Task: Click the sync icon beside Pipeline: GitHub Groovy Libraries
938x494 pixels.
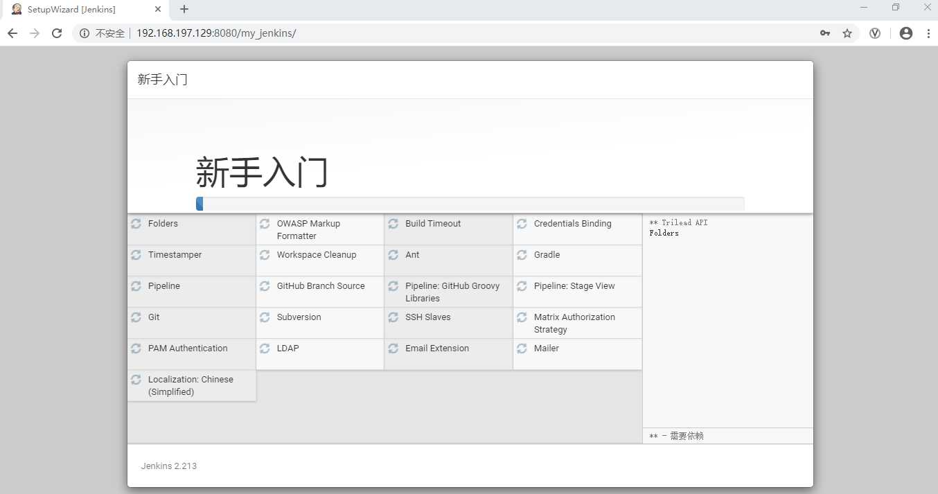Action: pos(393,286)
